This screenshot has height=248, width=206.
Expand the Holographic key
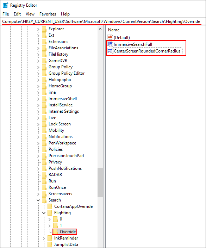click(x=38, y=80)
